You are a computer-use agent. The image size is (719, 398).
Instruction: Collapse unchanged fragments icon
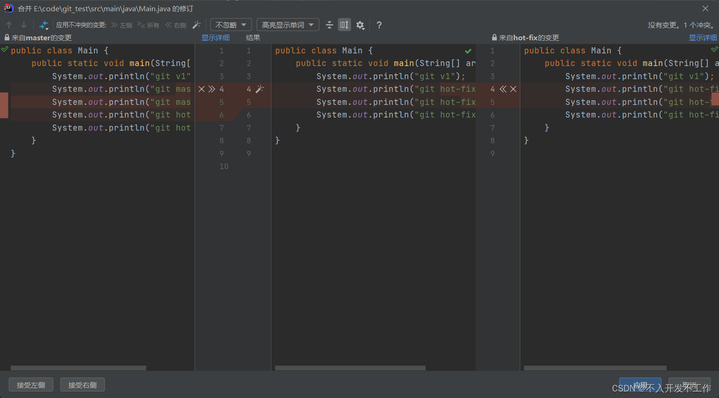pyautogui.click(x=330, y=25)
